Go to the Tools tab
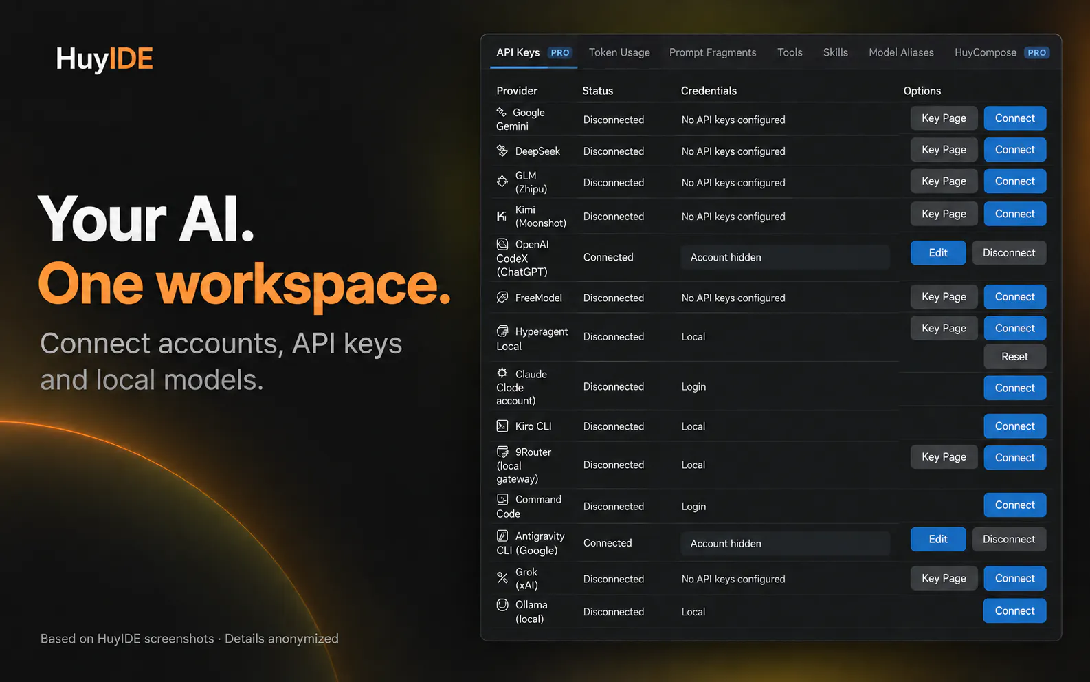 pos(790,52)
